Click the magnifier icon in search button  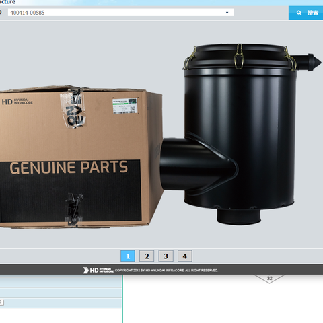point(299,13)
